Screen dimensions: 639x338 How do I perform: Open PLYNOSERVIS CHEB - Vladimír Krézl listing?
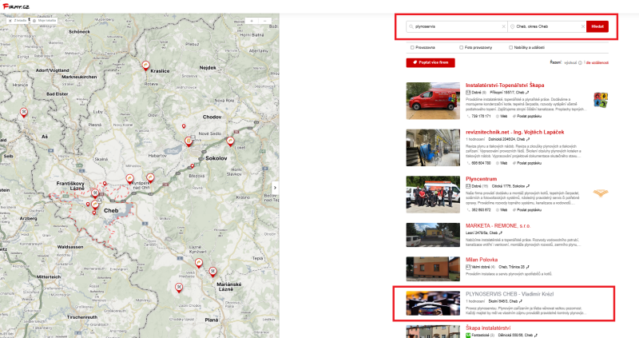510,294
